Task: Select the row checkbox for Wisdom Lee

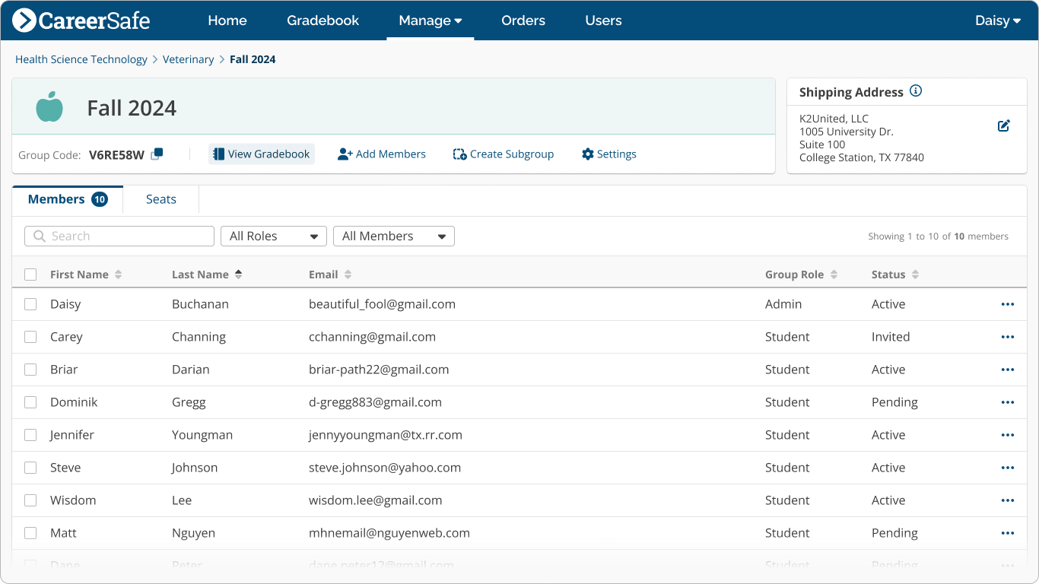Action: point(30,500)
